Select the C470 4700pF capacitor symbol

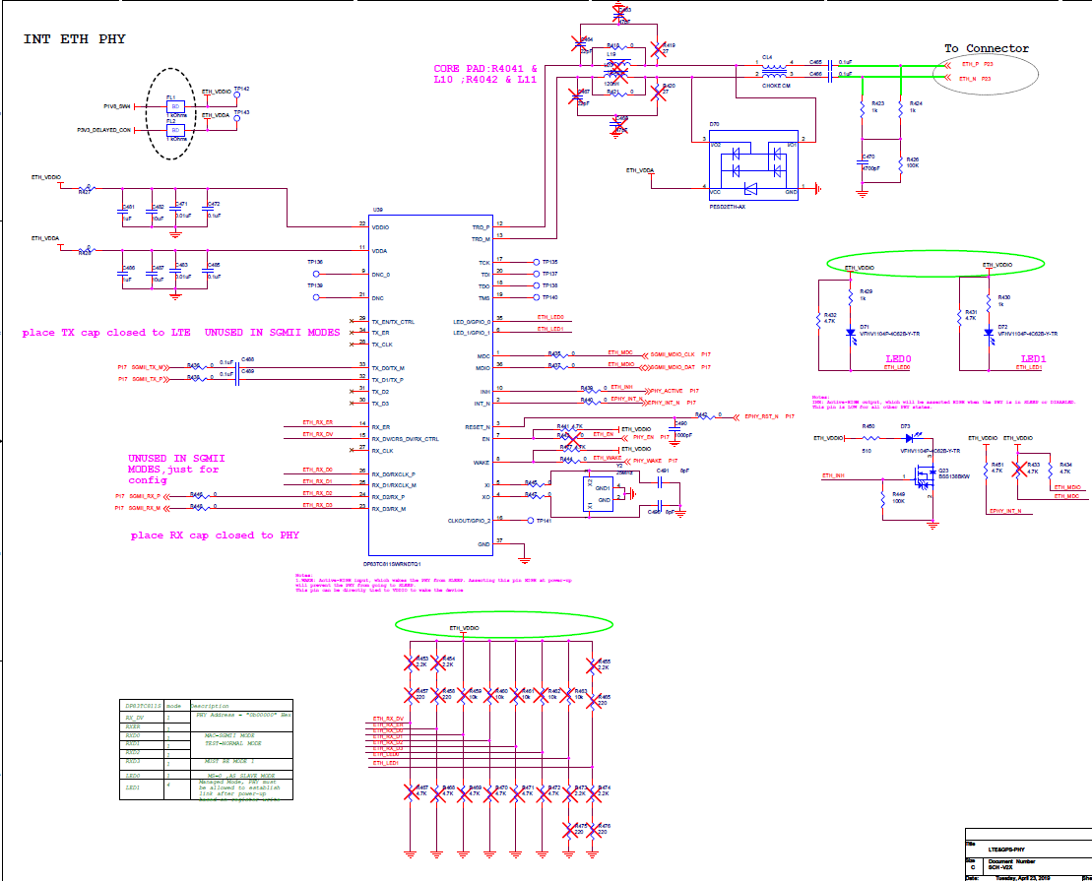tap(863, 163)
